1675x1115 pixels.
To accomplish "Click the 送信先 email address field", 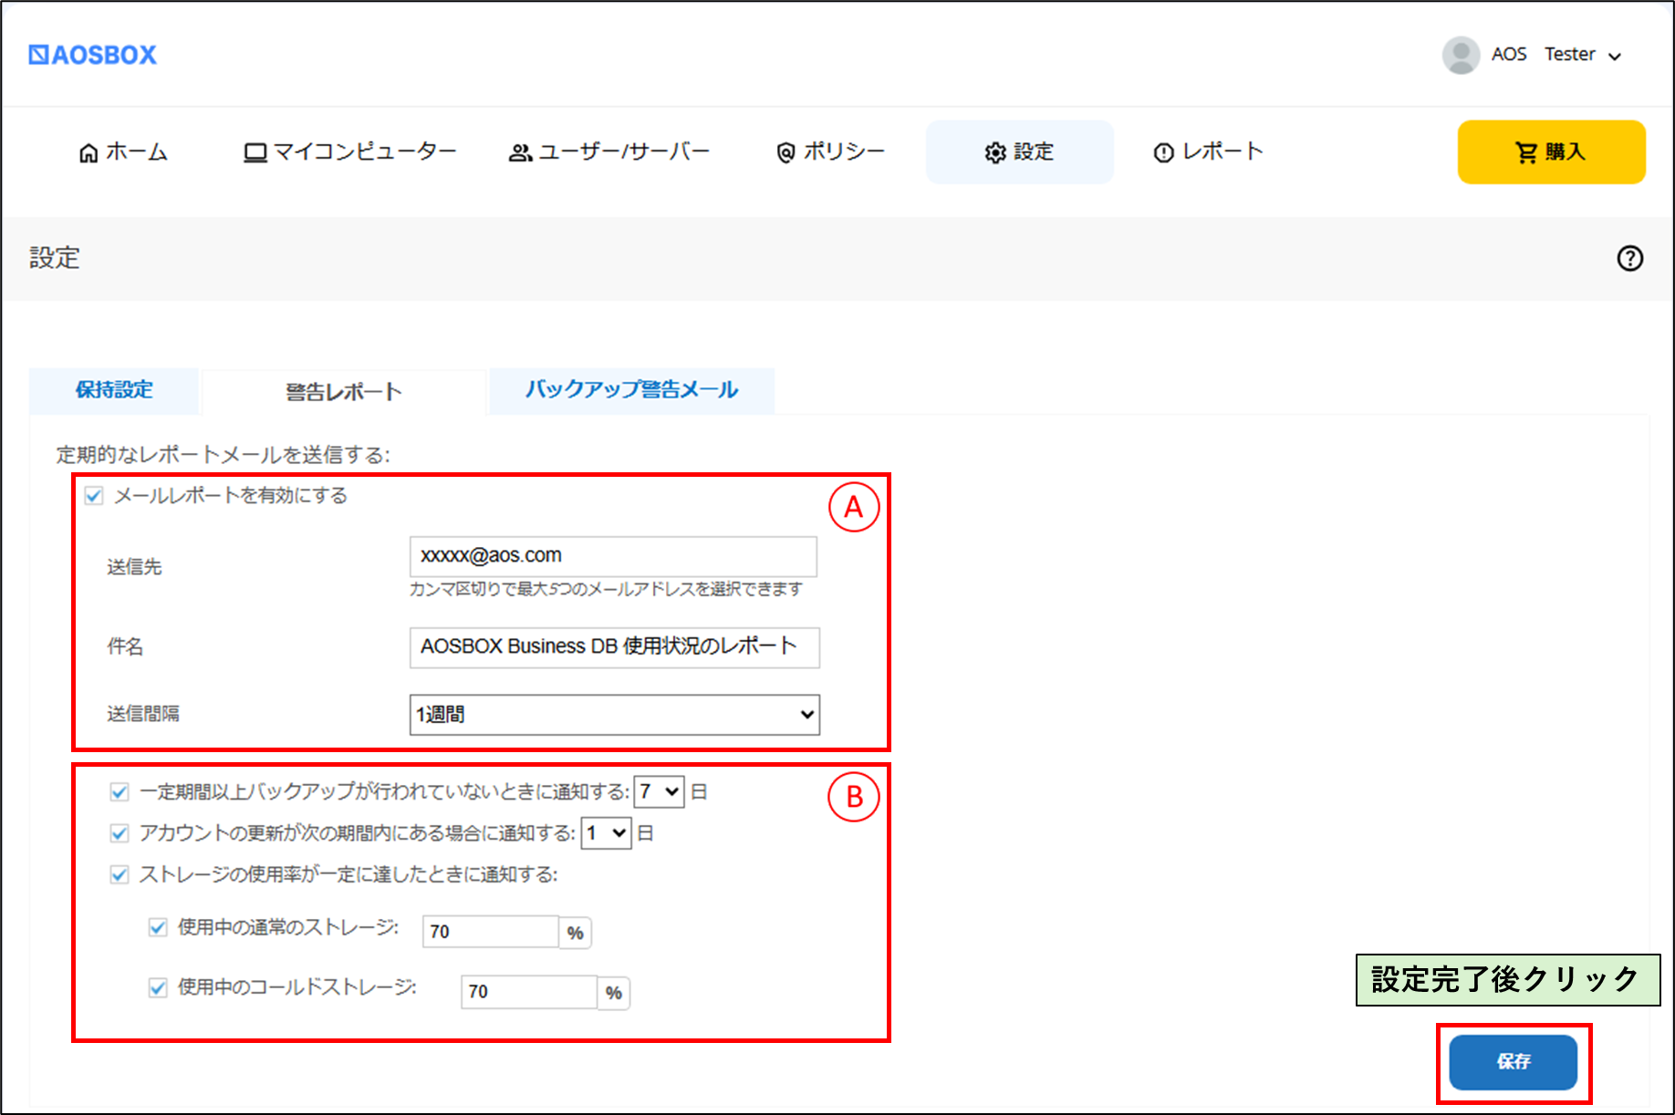I will [613, 556].
